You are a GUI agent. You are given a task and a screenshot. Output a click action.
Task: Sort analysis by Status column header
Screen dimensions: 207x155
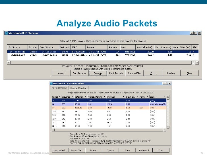[158, 97]
